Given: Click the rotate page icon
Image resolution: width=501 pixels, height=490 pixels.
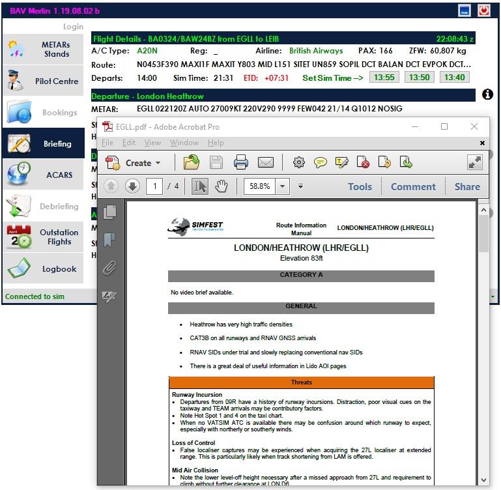Looking at the screenshot, I should click(384, 162).
